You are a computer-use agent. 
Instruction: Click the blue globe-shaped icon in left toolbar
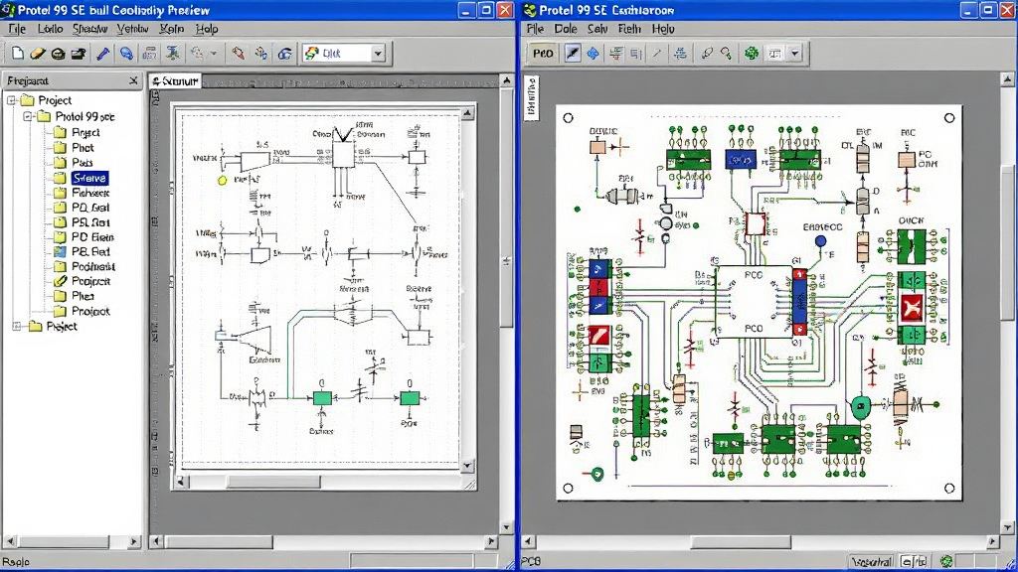tap(126, 54)
